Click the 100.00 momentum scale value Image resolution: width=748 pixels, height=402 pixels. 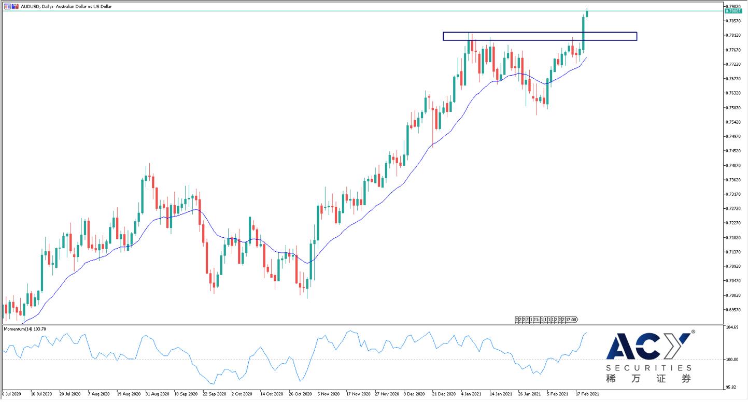point(733,359)
